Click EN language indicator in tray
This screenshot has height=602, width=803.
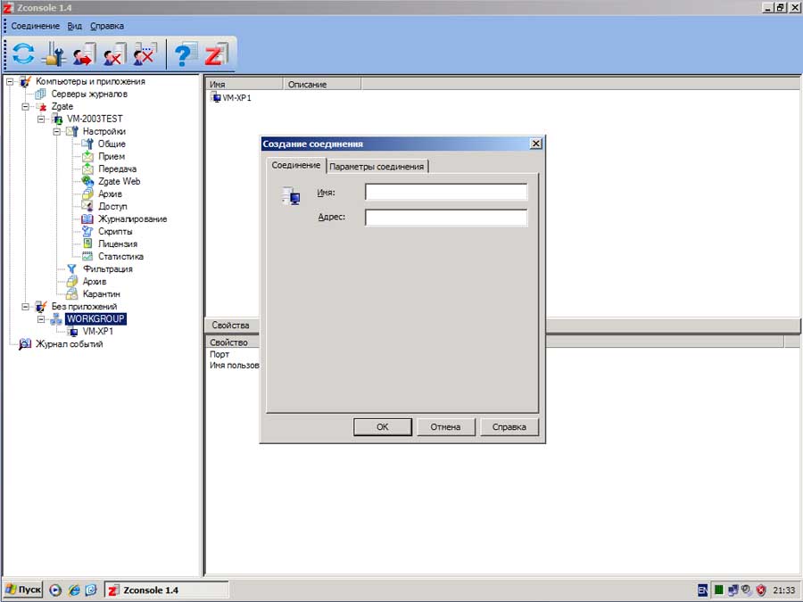pyautogui.click(x=703, y=590)
